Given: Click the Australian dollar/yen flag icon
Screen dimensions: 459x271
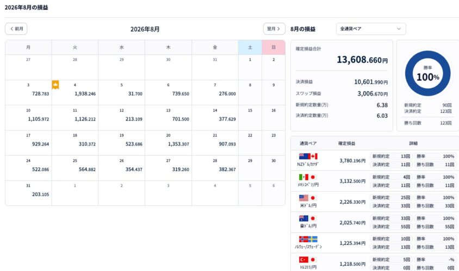Looking at the screenshot, I should click(x=307, y=218).
